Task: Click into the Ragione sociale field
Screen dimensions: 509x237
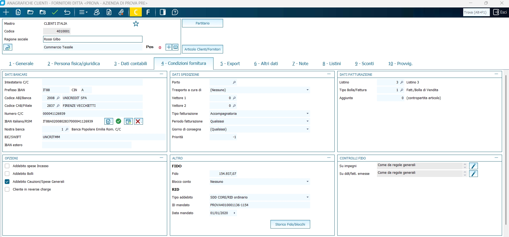Action: [x=93, y=39]
